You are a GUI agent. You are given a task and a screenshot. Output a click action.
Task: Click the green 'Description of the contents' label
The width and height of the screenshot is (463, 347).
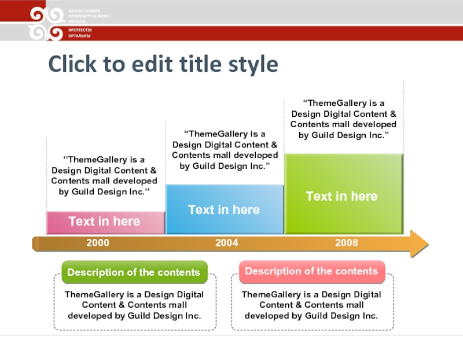135,272
